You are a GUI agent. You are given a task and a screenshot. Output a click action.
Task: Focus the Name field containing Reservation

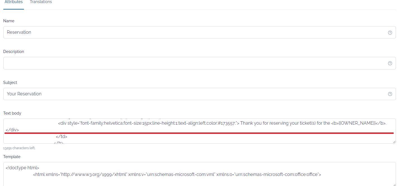point(199,32)
